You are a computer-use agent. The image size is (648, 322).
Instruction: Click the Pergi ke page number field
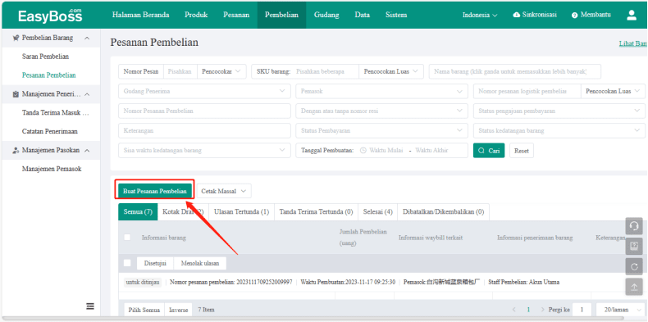[582, 310]
